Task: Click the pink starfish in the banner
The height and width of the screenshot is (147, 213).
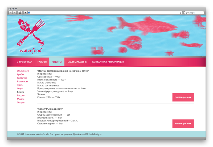Action: tap(169, 53)
